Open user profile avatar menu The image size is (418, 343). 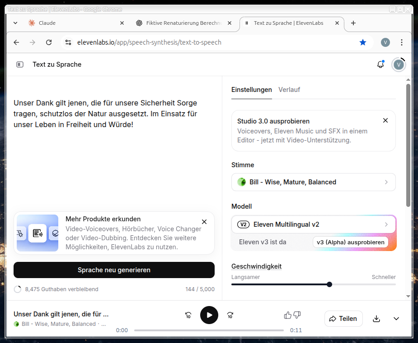tap(398, 64)
